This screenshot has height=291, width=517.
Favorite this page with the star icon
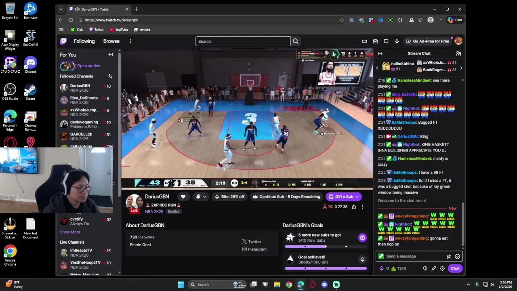pyautogui.click(x=342, y=20)
